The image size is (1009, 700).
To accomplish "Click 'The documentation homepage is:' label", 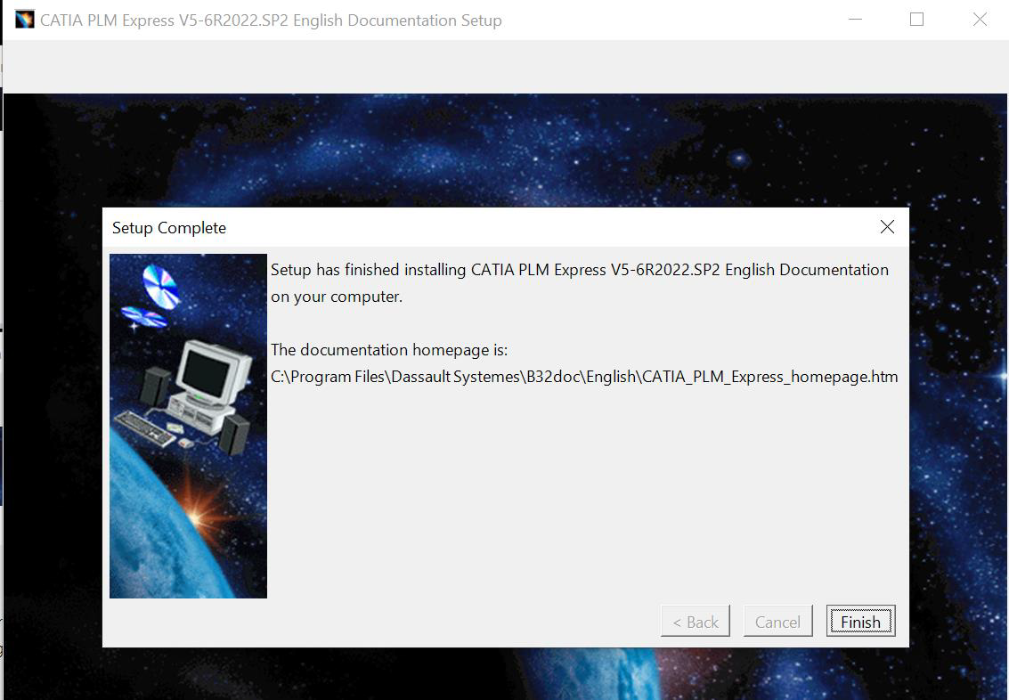I will point(389,350).
